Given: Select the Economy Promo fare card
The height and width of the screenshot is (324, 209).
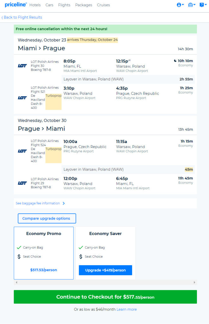Looking at the screenshot, I should [x=44, y=253].
